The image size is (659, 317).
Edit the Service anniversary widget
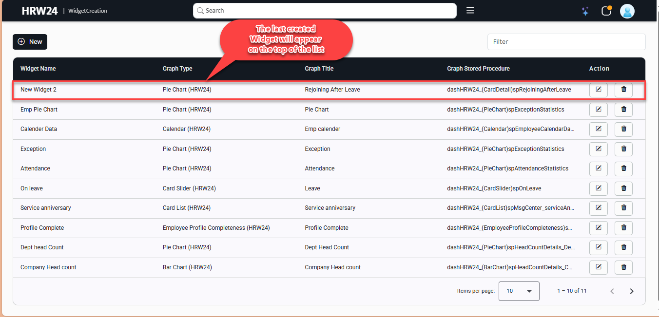(x=598, y=208)
